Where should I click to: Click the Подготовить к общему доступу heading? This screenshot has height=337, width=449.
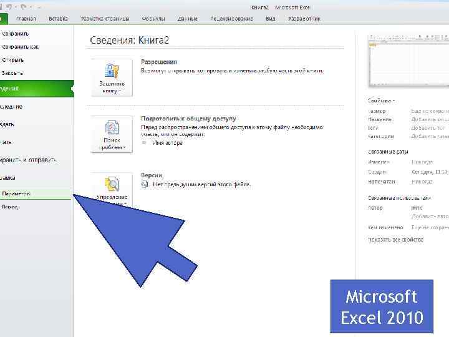click(x=188, y=119)
